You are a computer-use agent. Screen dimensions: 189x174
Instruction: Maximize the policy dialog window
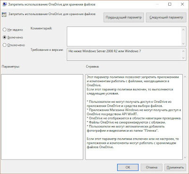click(170, 4)
